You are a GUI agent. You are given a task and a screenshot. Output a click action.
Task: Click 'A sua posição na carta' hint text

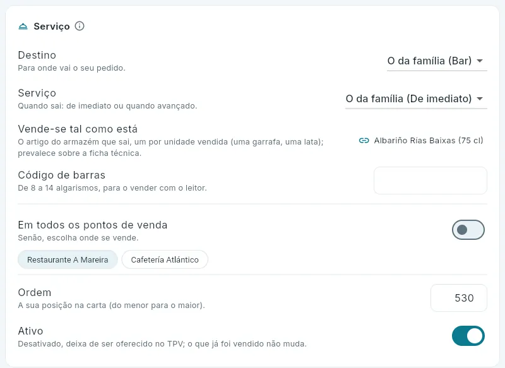112,306
